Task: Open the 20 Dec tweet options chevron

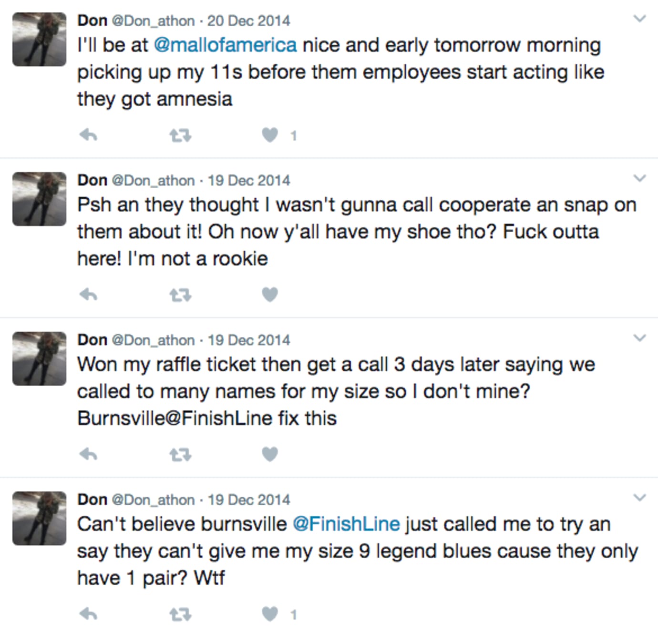Action: pos(639,20)
